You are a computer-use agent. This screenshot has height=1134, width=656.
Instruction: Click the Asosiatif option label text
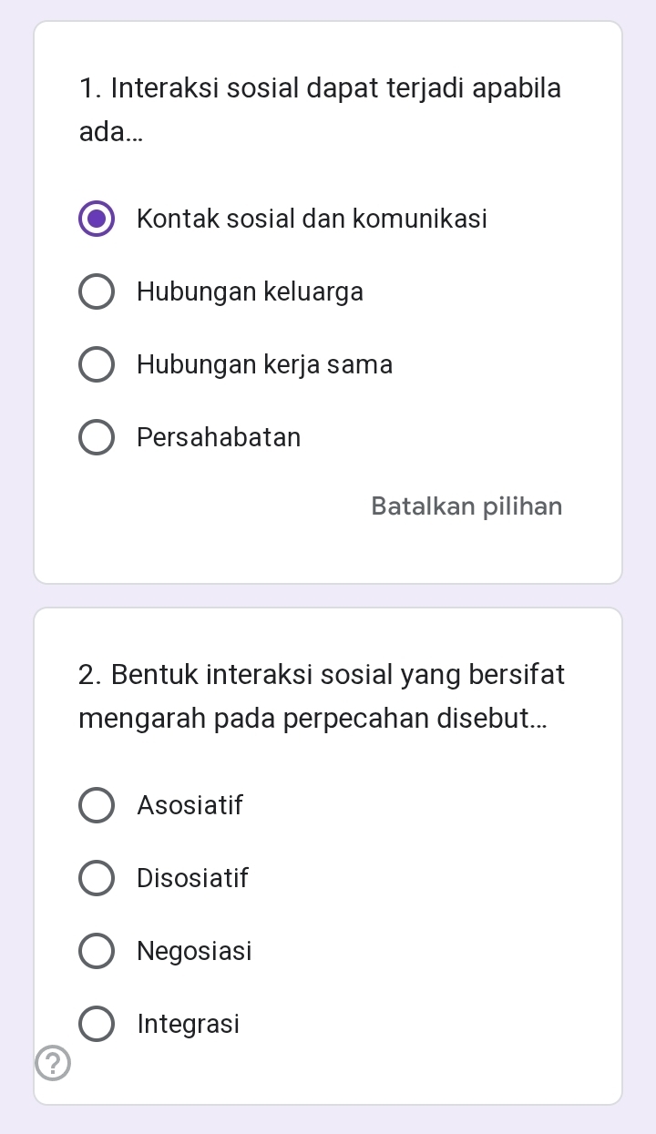(190, 806)
